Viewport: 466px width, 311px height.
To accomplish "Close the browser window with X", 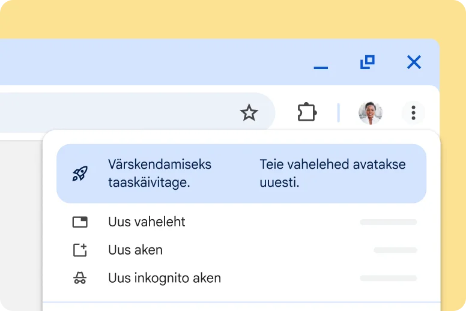I will 414,62.
